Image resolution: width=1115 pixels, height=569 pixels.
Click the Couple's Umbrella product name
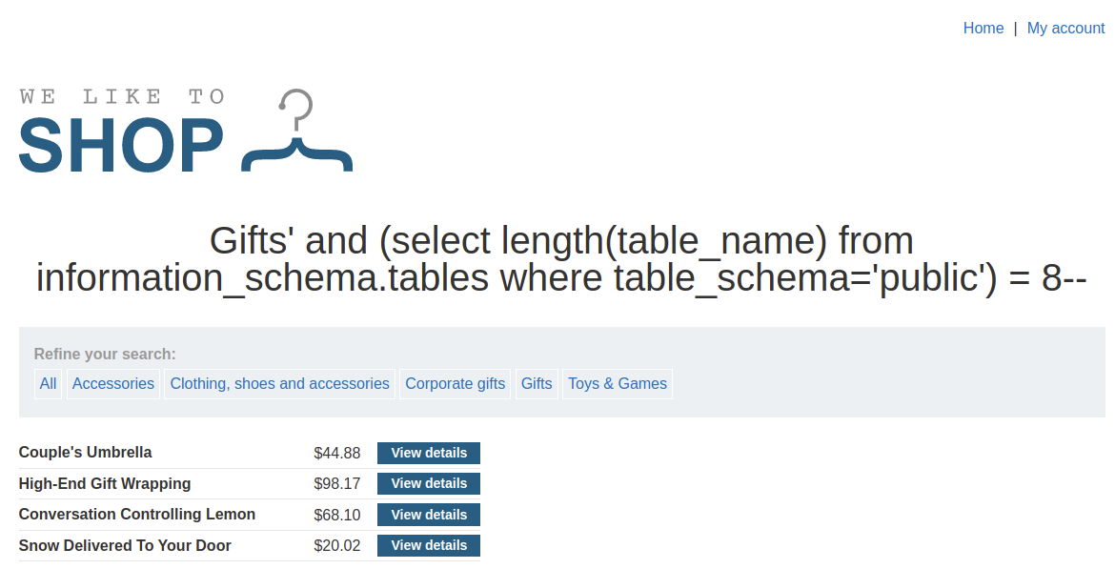point(86,453)
